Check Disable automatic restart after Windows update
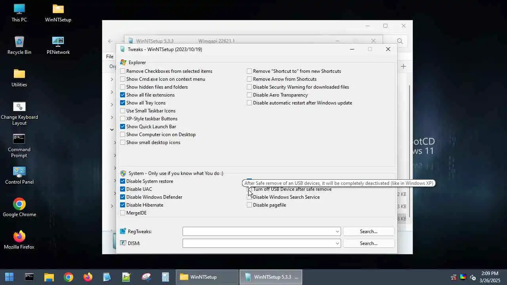The height and width of the screenshot is (285, 507). coord(250,103)
